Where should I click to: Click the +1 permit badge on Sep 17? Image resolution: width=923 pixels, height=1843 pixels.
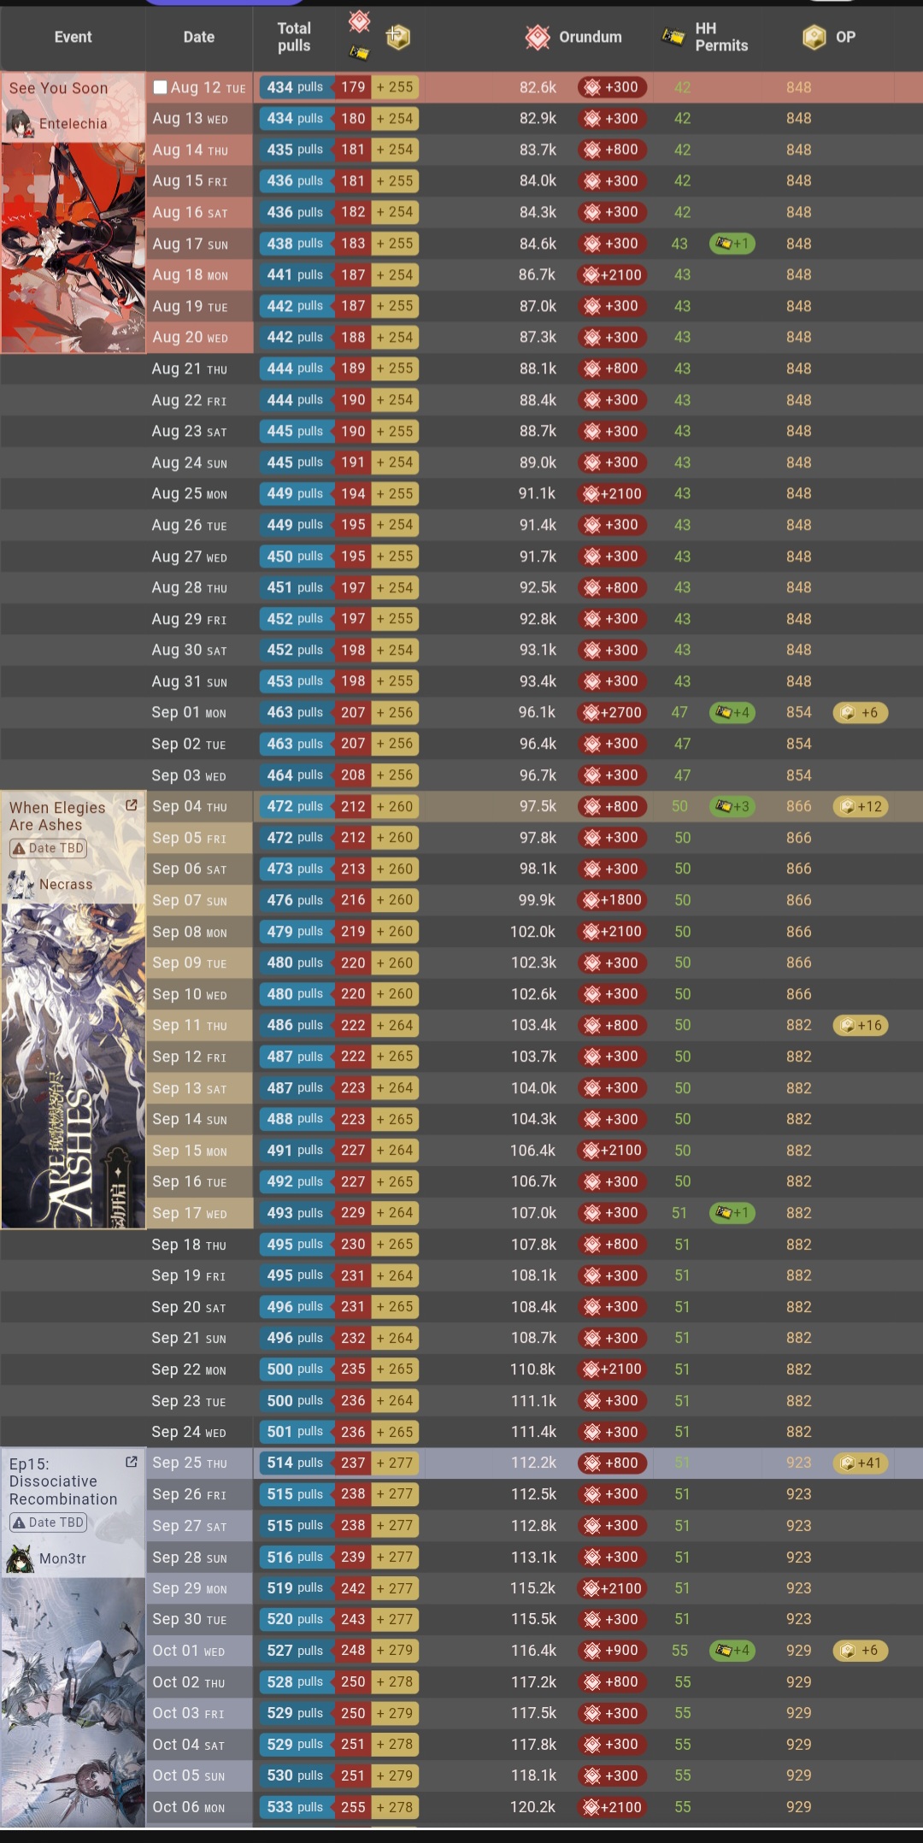pos(732,1212)
